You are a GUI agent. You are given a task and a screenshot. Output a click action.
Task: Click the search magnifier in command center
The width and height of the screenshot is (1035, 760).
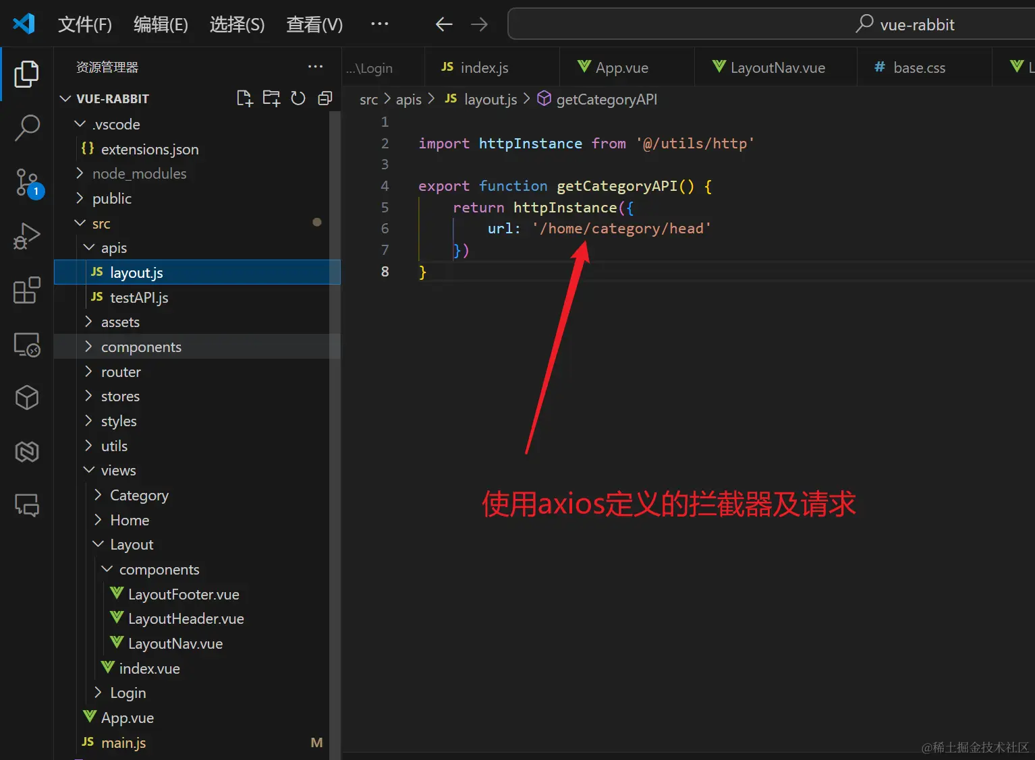pos(864,24)
